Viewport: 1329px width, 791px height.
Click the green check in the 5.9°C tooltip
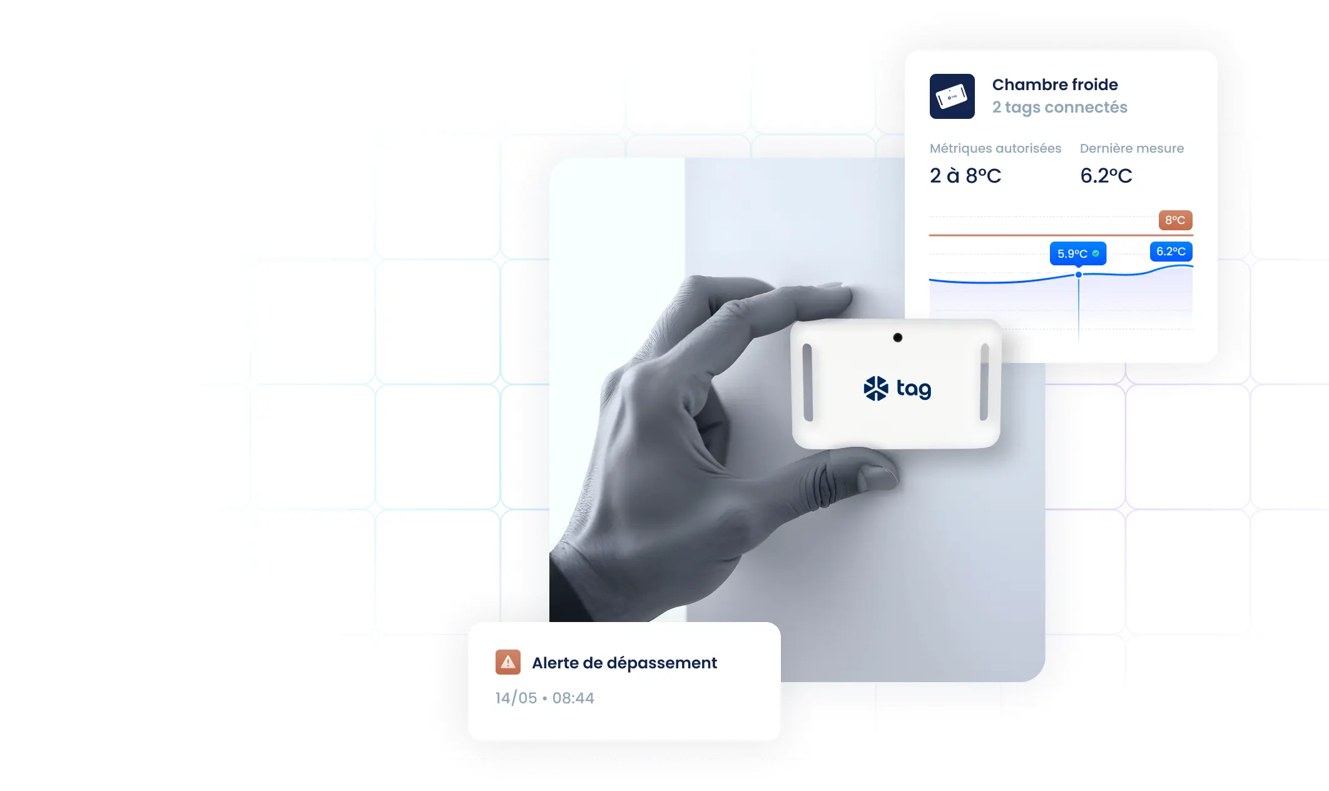click(x=1096, y=253)
